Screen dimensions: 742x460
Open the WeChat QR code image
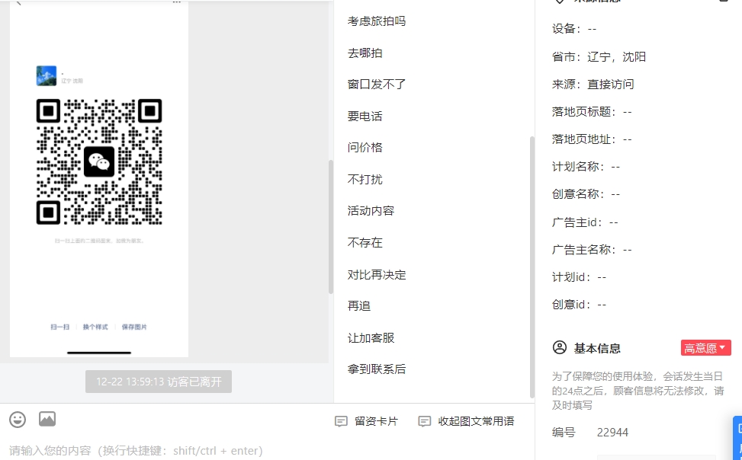[x=99, y=161]
